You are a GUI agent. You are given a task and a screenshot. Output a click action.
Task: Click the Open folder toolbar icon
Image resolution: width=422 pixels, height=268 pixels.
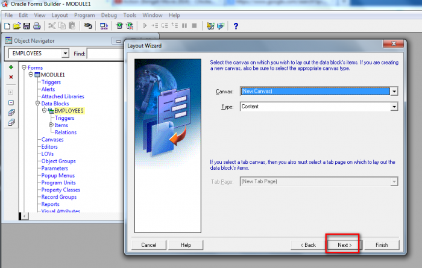pyautogui.click(x=17, y=26)
